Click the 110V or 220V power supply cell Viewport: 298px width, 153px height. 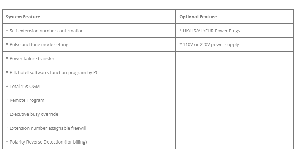pos(209,45)
